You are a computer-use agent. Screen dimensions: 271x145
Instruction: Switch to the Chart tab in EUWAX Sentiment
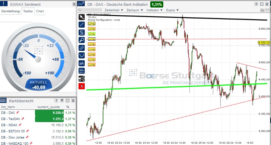(40, 11)
